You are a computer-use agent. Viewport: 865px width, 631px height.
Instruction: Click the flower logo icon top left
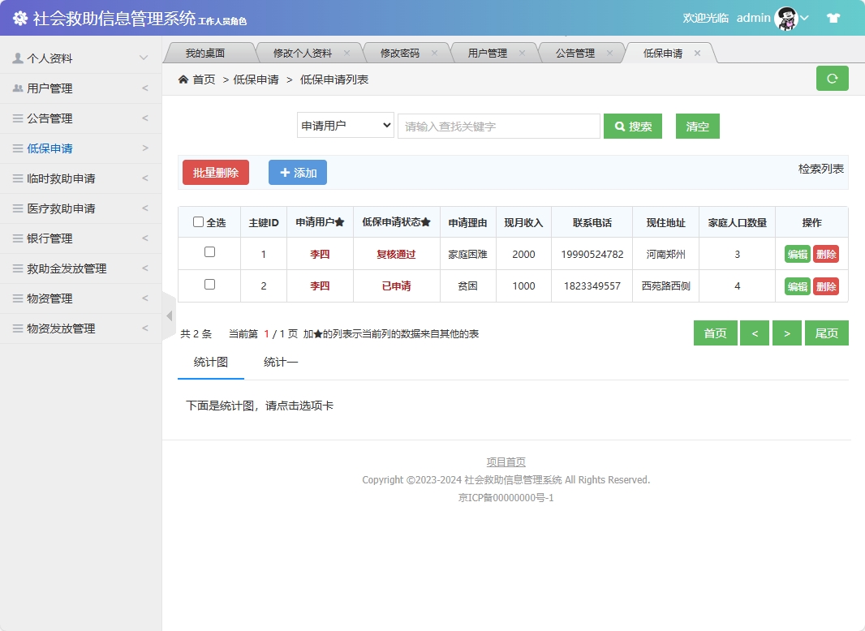[x=19, y=16]
